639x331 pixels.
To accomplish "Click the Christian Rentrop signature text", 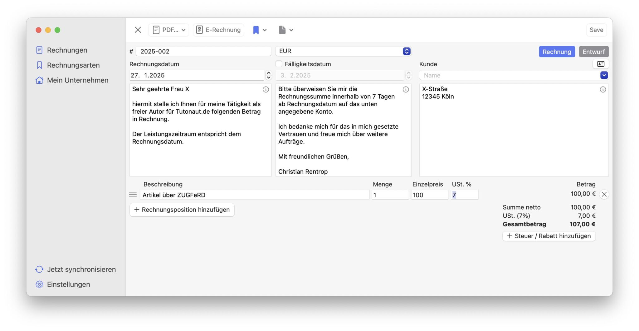I will (x=303, y=172).
